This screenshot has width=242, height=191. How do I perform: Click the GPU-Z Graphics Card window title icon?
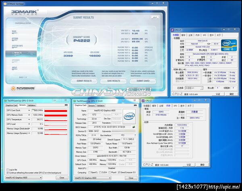[x=75, y=101]
